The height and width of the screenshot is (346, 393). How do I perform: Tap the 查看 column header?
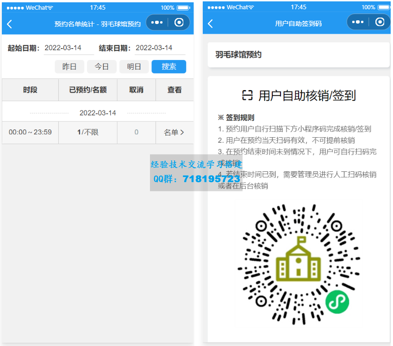coord(175,90)
